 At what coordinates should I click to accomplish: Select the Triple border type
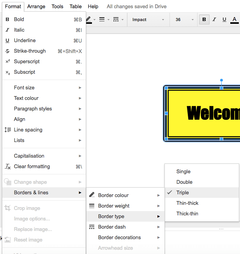point(182,192)
